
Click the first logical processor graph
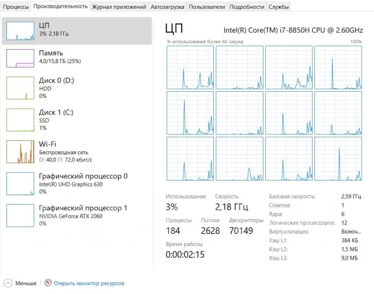click(x=190, y=68)
